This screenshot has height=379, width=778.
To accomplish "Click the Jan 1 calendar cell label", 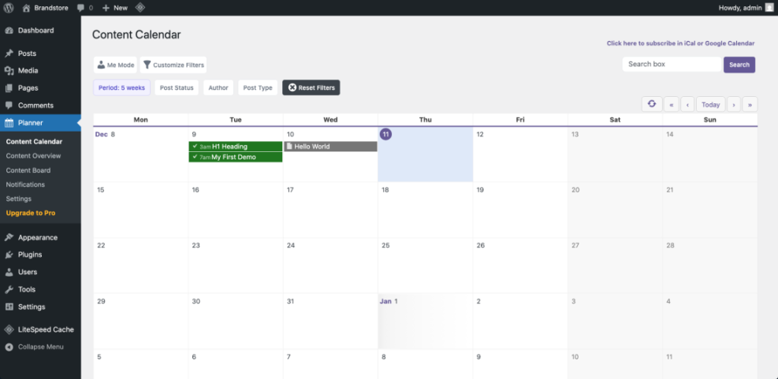I will pyautogui.click(x=389, y=301).
